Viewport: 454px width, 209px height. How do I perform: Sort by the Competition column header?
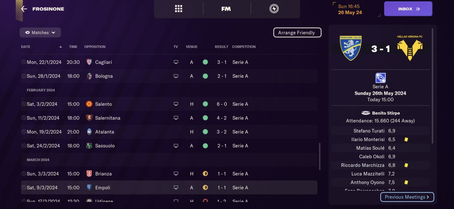tap(244, 47)
